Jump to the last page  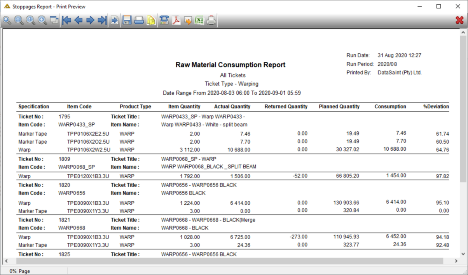tap(102, 20)
